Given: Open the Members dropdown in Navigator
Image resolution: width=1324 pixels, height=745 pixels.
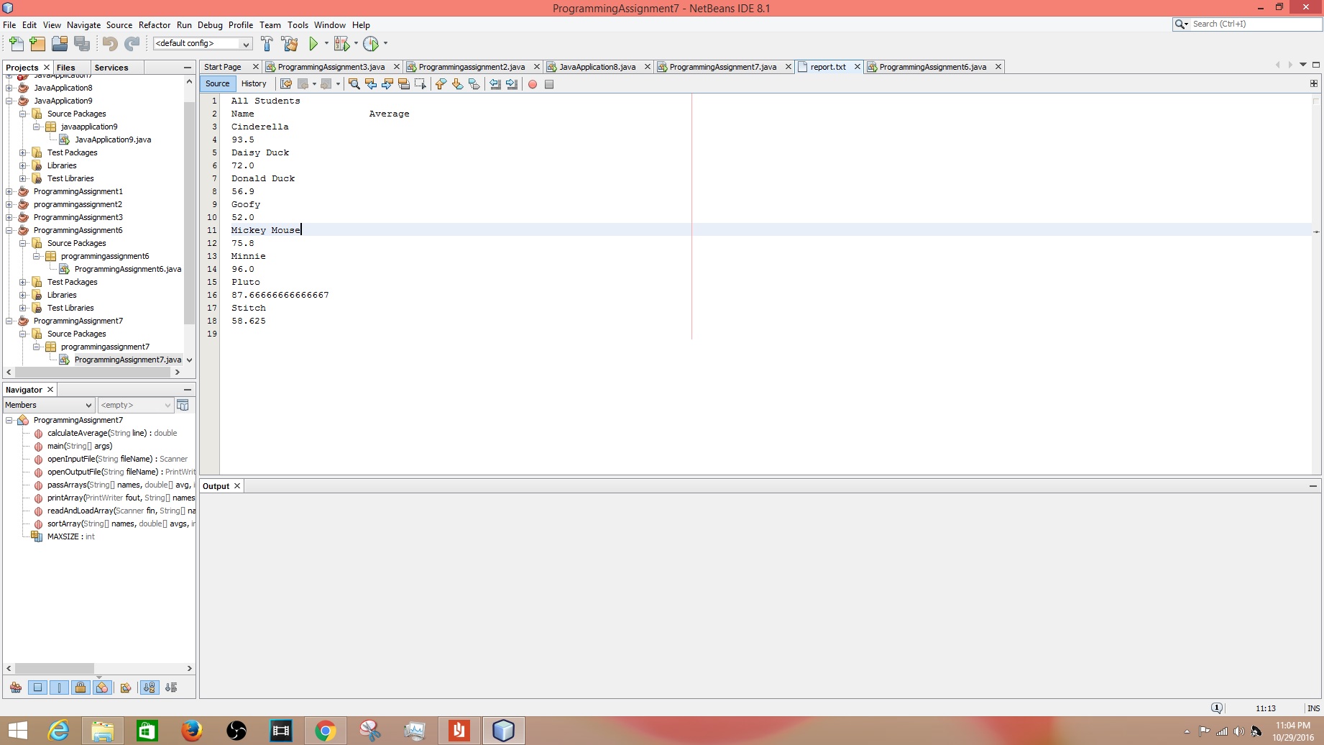Looking at the screenshot, I should 49,405.
